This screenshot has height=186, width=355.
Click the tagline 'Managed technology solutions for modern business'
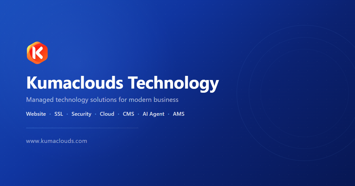click(x=102, y=100)
